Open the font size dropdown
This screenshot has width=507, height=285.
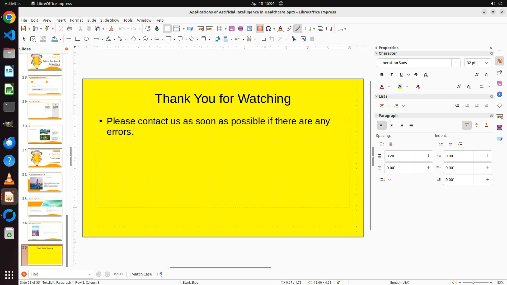pyautogui.click(x=486, y=63)
